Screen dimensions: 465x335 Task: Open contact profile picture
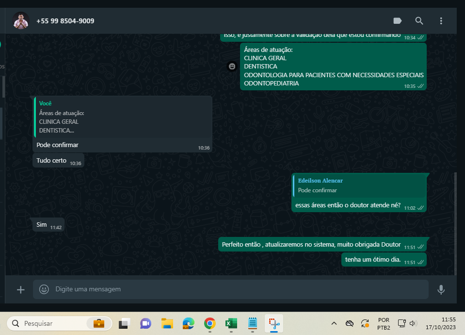pos(21,21)
